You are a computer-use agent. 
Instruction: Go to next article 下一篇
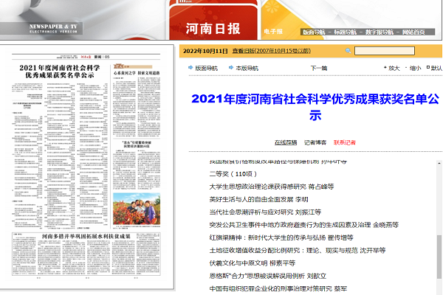pyautogui.click(x=318, y=68)
